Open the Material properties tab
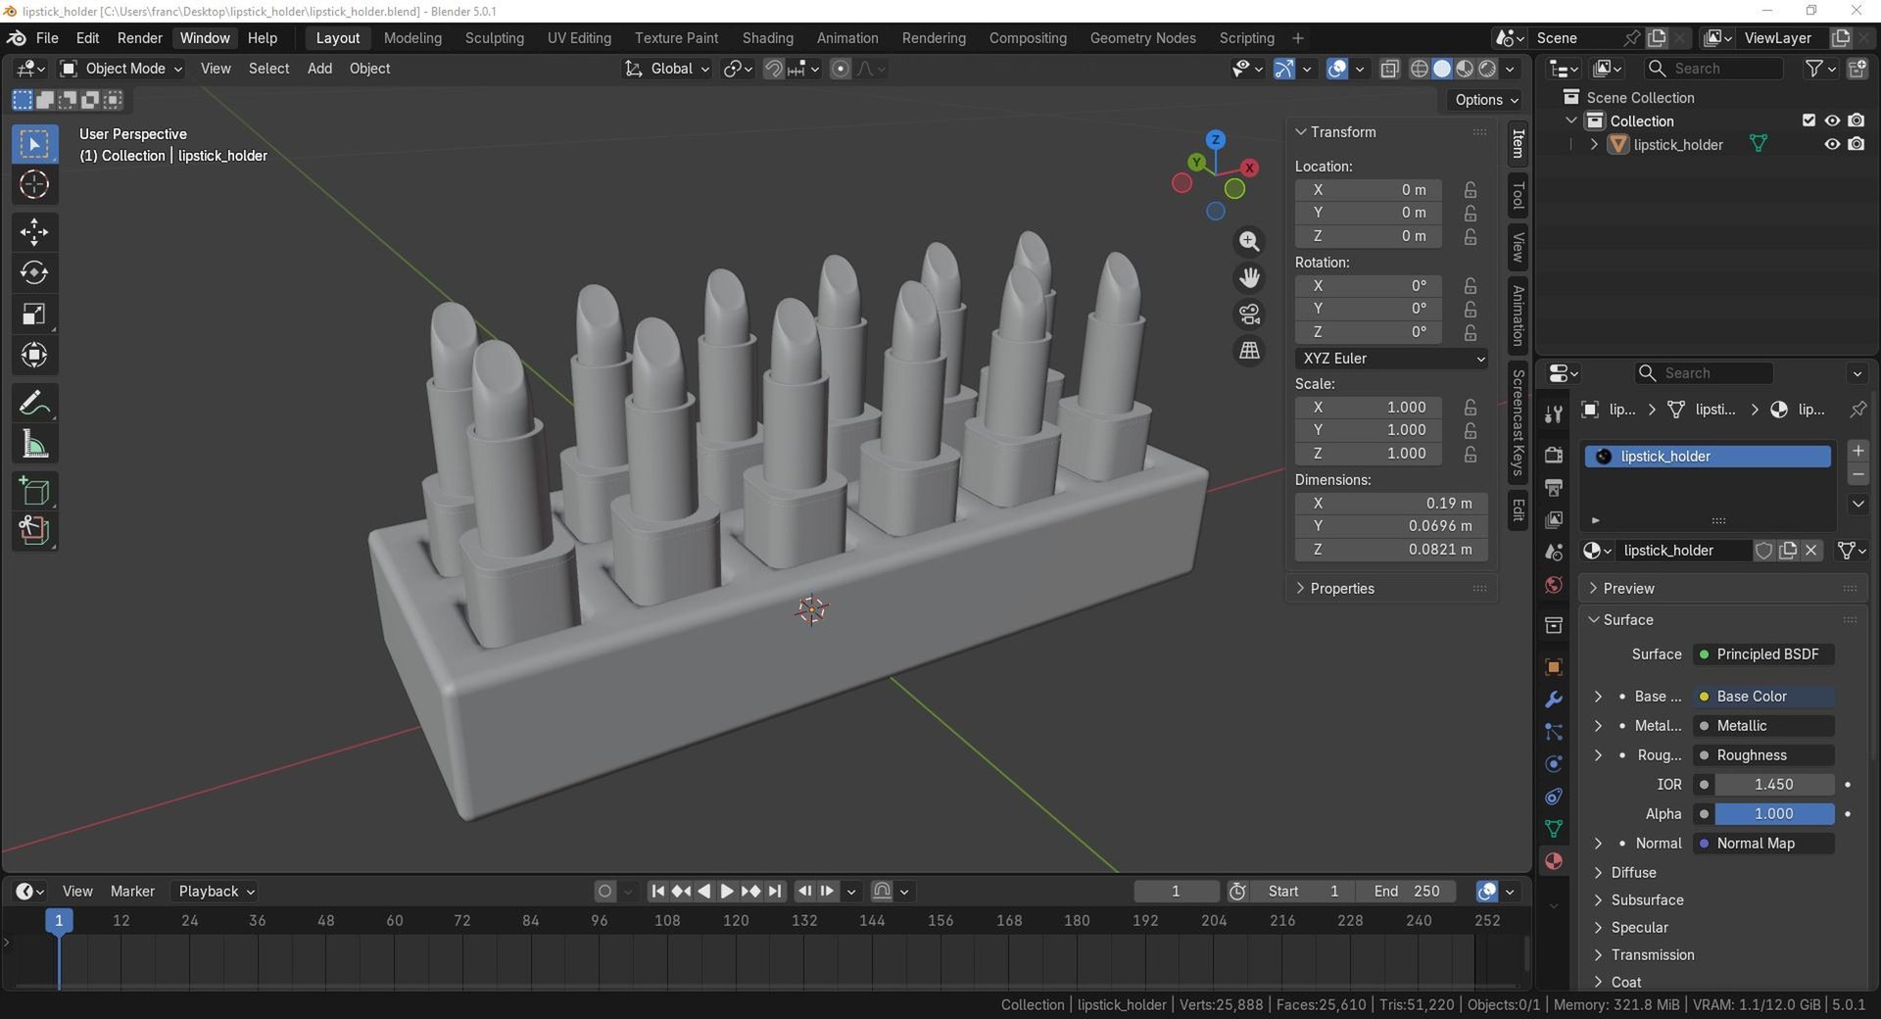1881x1019 pixels. coord(1553,861)
